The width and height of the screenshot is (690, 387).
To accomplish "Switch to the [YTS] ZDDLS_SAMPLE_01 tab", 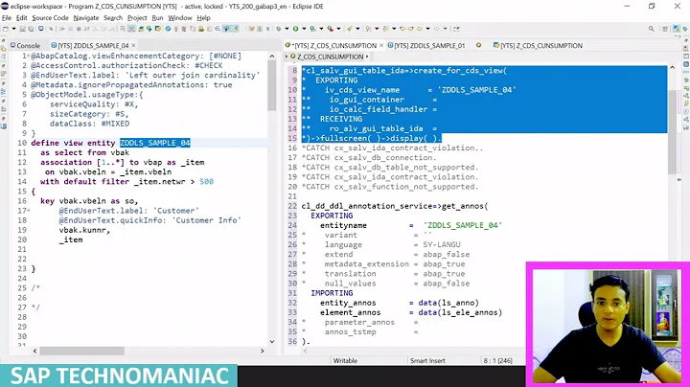I will pos(425,45).
